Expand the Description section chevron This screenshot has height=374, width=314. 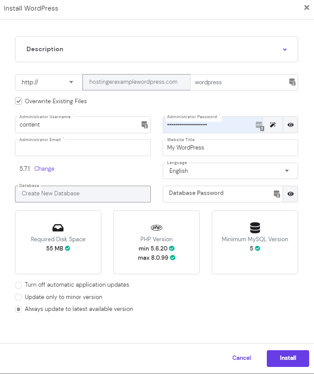(285, 49)
